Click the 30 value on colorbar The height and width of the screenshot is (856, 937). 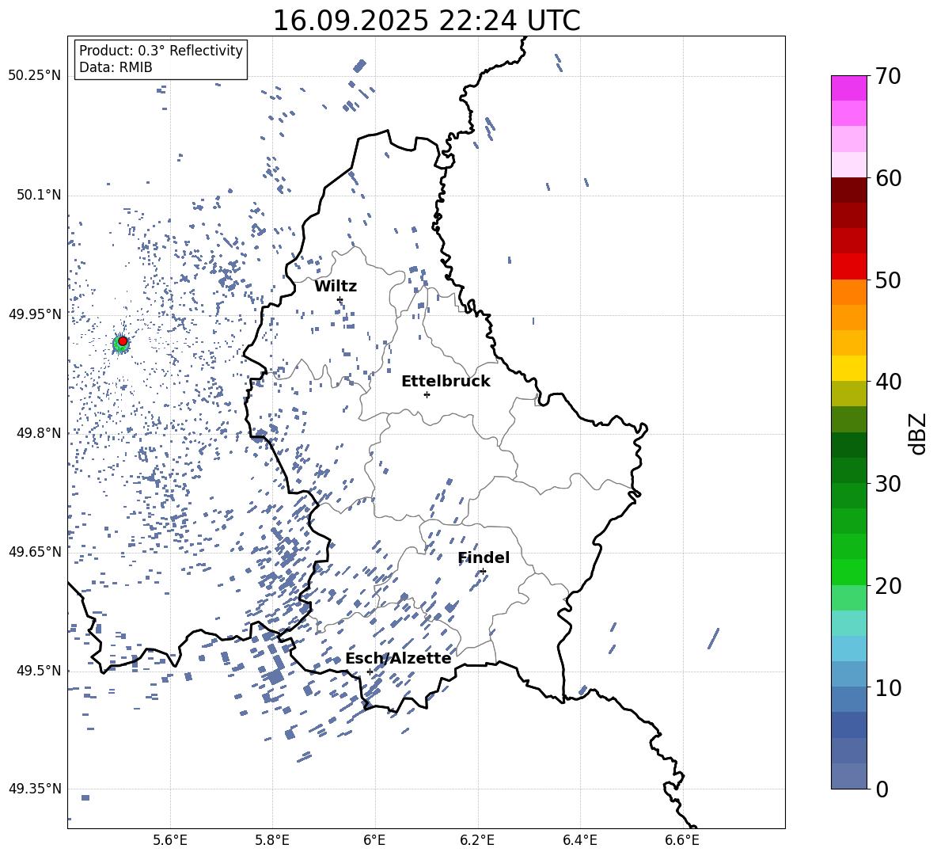pyautogui.click(x=888, y=484)
